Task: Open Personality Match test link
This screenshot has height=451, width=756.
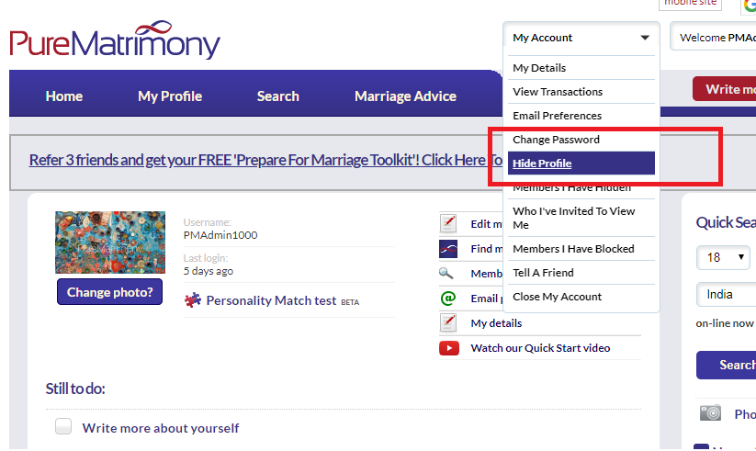Action: tap(271, 300)
